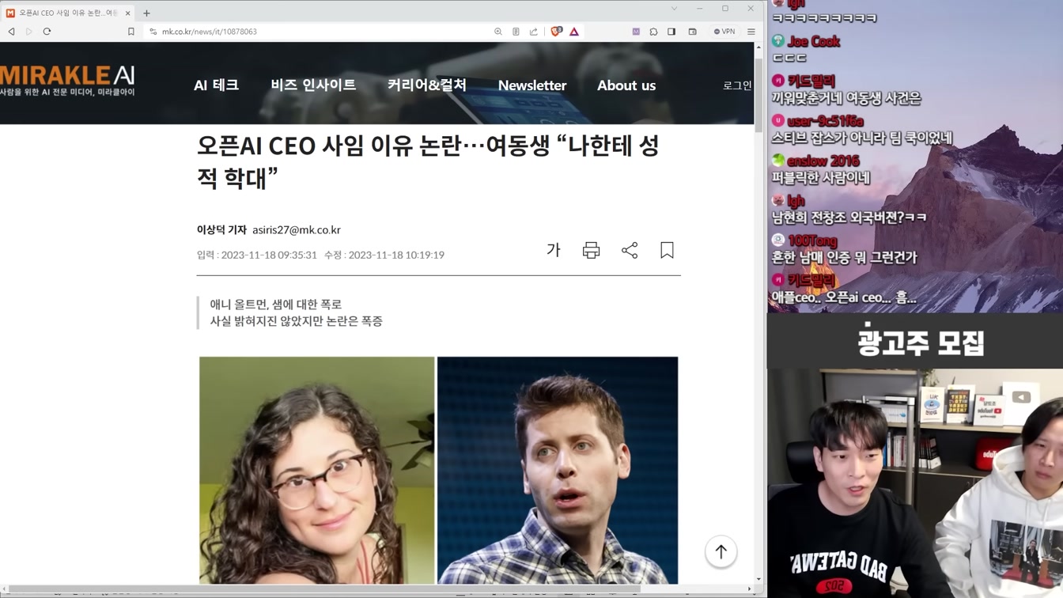Click reporter name 이상덕 기자
Viewport: 1063px width, 598px height.
[221, 229]
